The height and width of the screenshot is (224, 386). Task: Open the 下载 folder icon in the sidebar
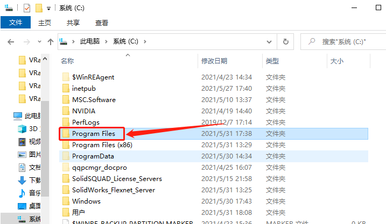[22, 180]
